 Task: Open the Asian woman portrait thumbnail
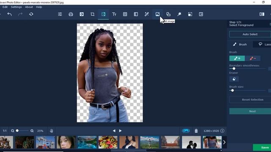pyautogui.click(x=66, y=142)
